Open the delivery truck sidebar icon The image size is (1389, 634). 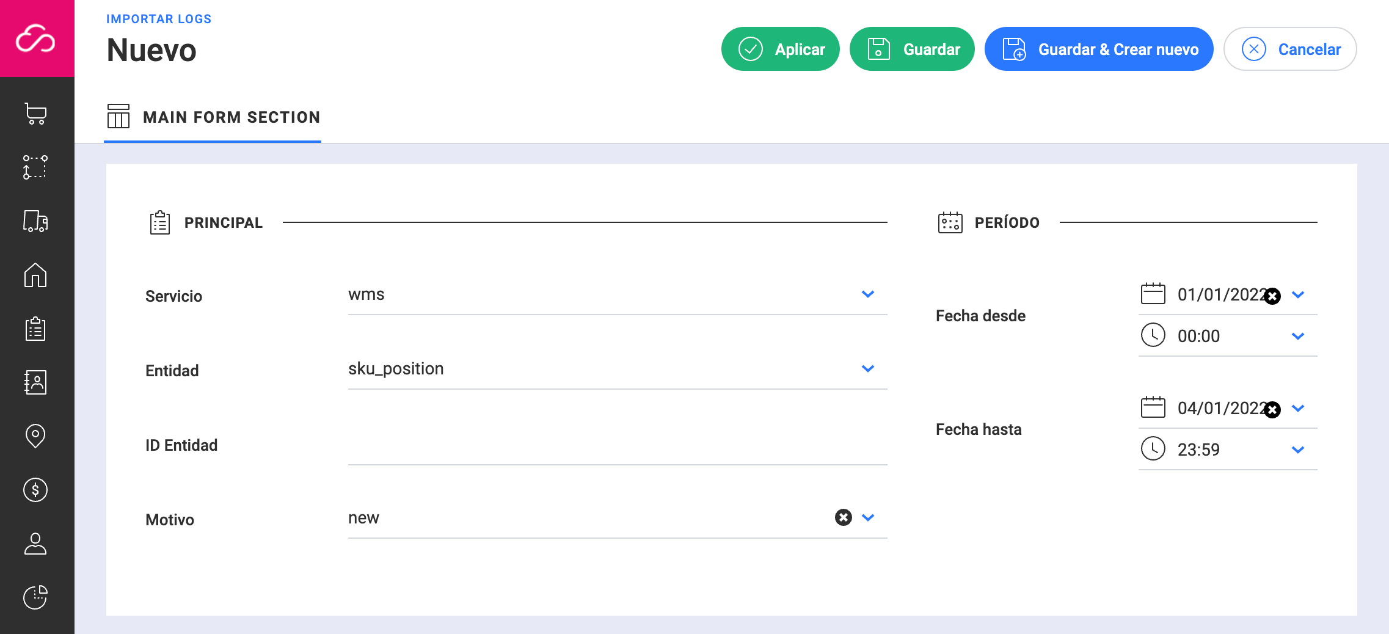[35, 221]
